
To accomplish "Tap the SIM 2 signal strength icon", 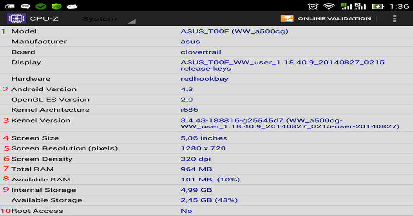I will point(361,6).
